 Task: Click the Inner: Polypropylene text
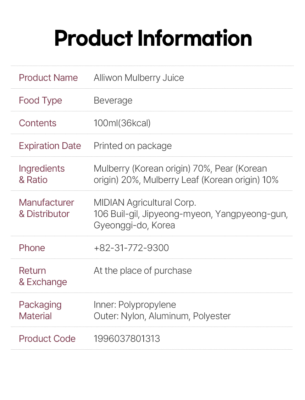click(x=135, y=305)
